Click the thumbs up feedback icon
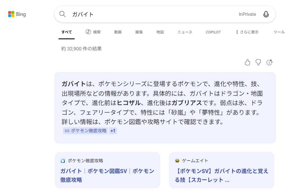Screen dimensions: 305x196 pyautogui.click(x=247, y=62)
